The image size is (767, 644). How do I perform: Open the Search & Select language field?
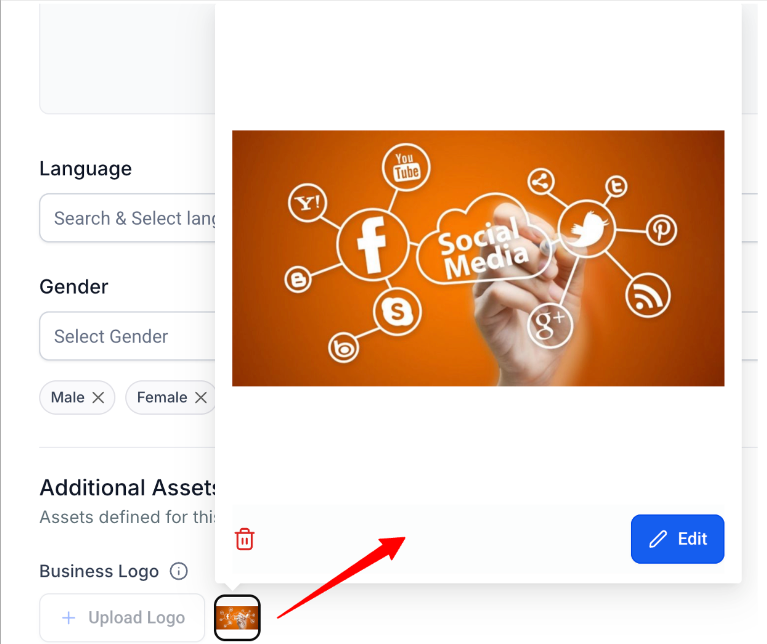pyautogui.click(x=128, y=218)
